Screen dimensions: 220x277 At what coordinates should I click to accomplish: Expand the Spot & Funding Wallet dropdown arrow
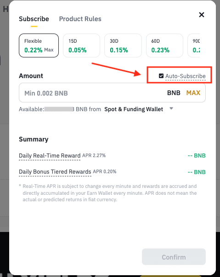171,108
